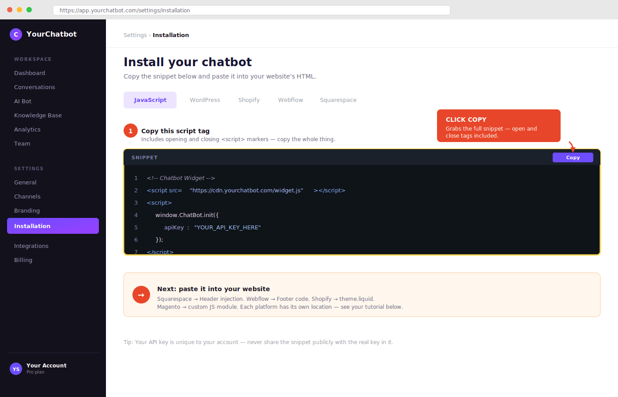Screen dimensions: 618x397
Task: Click the browser address bar URL field
Action: (x=252, y=10)
